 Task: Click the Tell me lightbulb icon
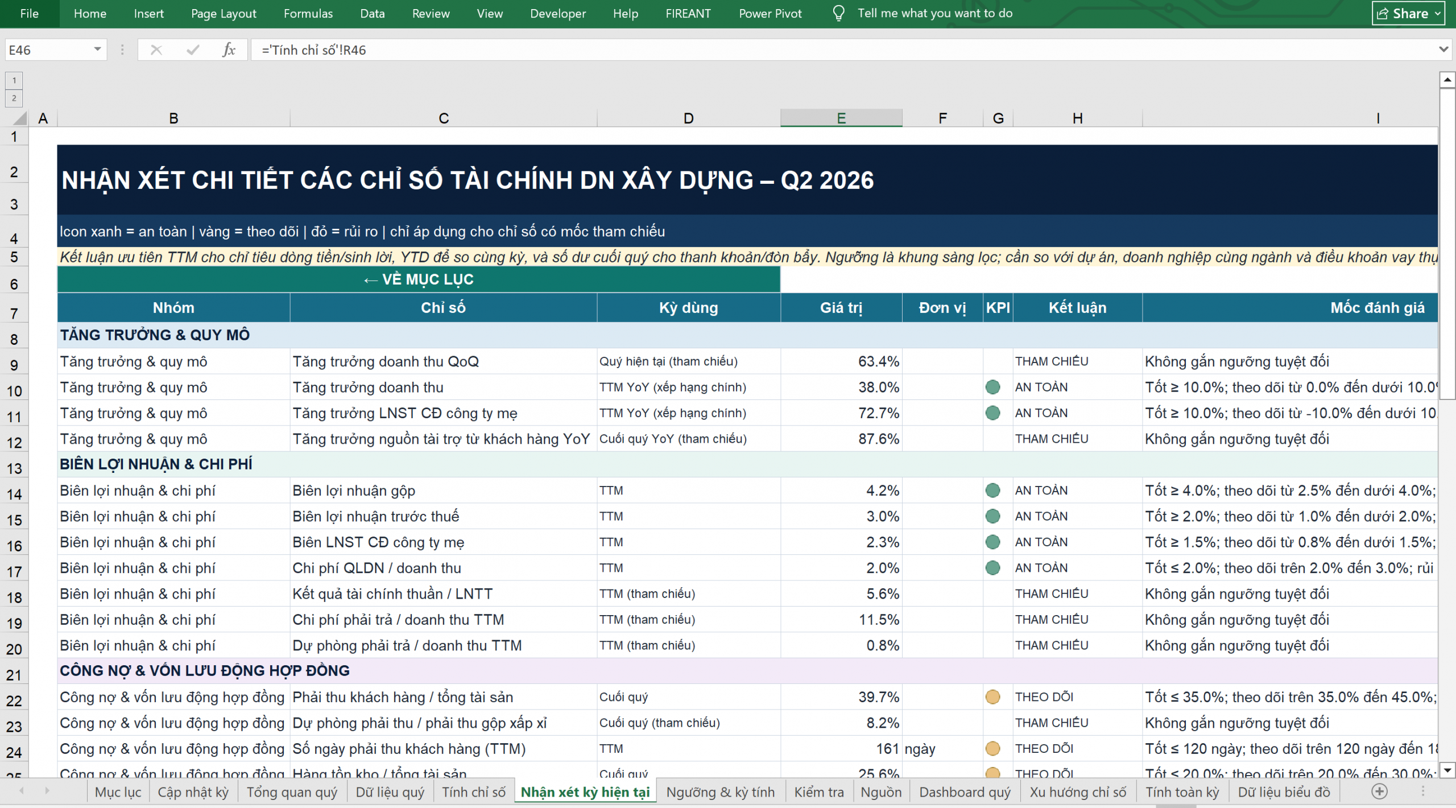point(838,13)
